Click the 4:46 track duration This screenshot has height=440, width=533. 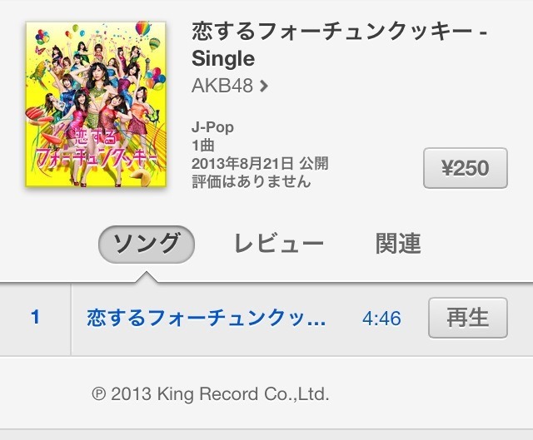(x=381, y=319)
